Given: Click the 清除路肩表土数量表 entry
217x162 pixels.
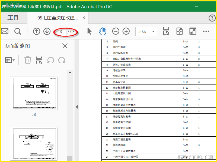Looking at the screenshot, I should tap(124, 105).
